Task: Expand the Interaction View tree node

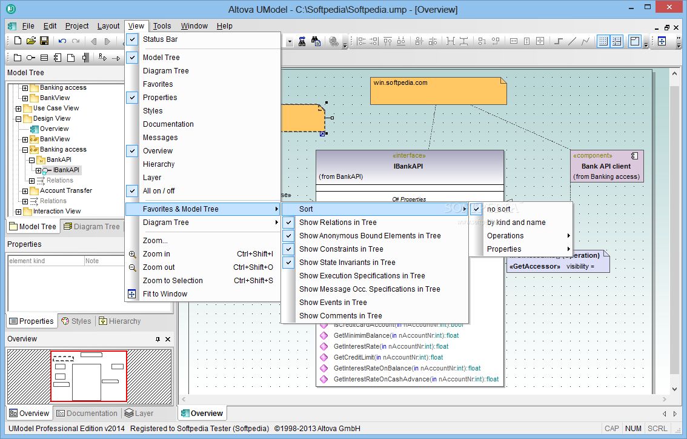Action: [x=18, y=212]
